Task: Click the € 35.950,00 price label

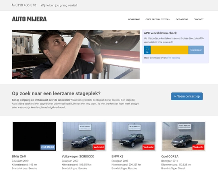Action: pos(48,147)
